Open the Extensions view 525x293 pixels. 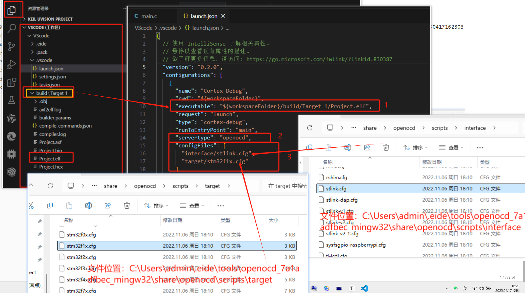[11, 82]
